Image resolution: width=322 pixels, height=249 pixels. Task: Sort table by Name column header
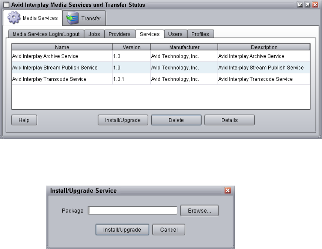tap(62, 47)
